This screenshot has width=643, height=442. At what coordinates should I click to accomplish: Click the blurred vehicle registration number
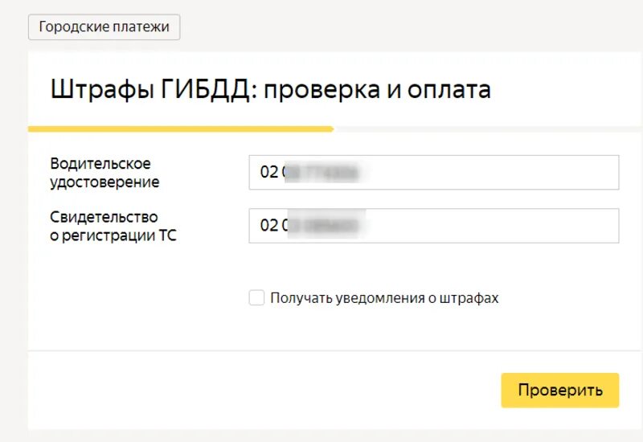point(326,226)
